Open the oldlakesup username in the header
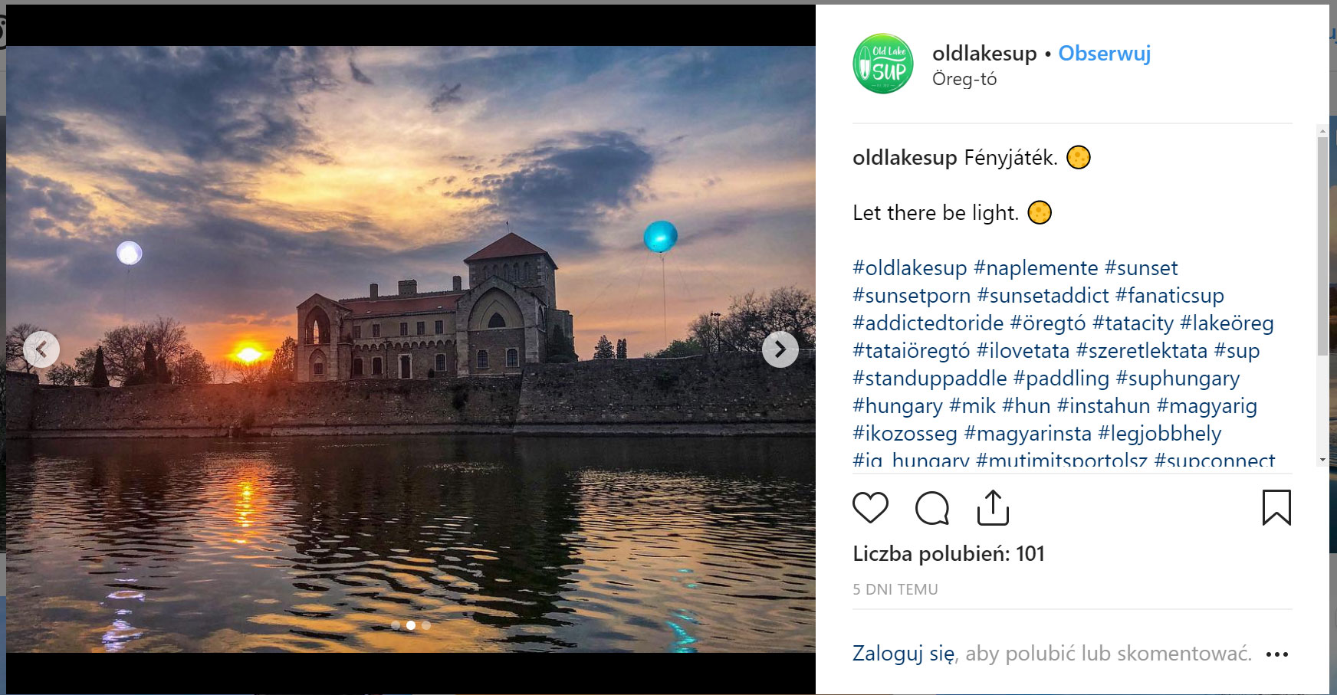The height and width of the screenshot is (695, 1337). click(984, 54)
